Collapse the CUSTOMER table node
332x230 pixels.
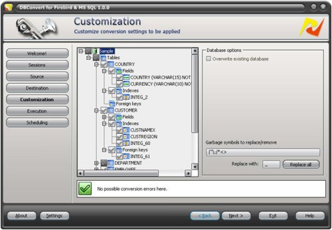click(97, 110)
